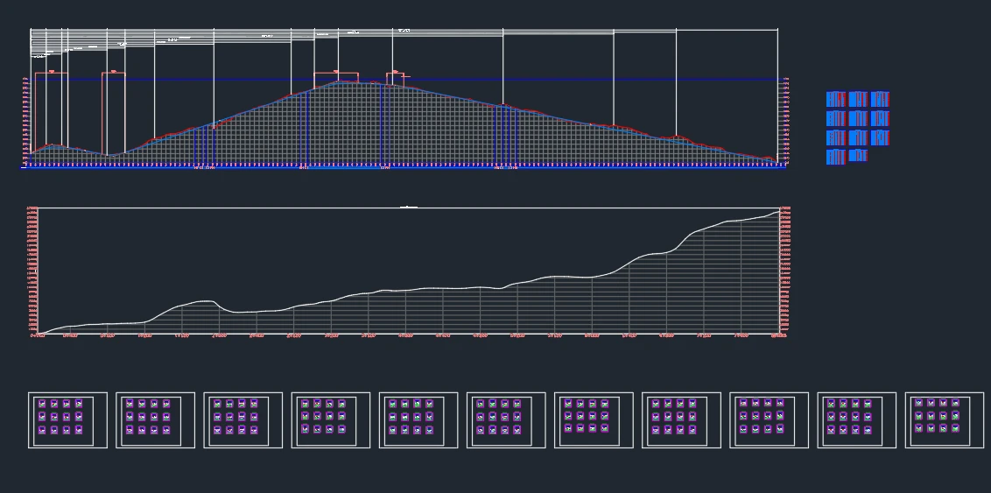This screenshot has height=493, width=991.
Task: Select the left vertical axis labels of lower chart
Action: click(32, 271)
